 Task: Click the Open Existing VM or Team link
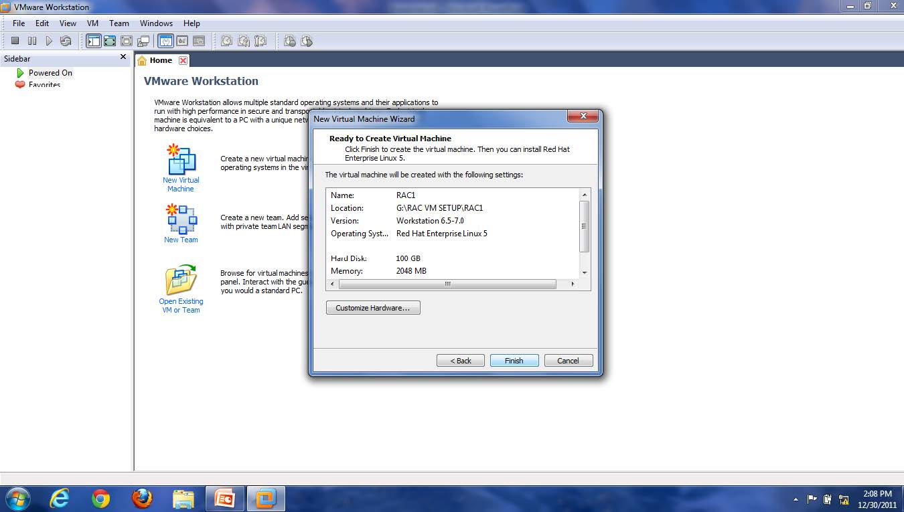[x=181, y=306]
